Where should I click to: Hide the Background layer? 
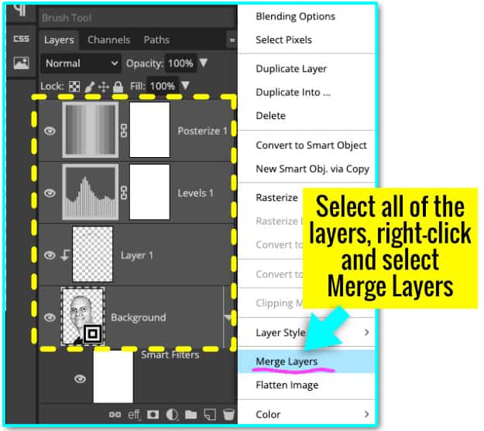[x=50, y=317]
